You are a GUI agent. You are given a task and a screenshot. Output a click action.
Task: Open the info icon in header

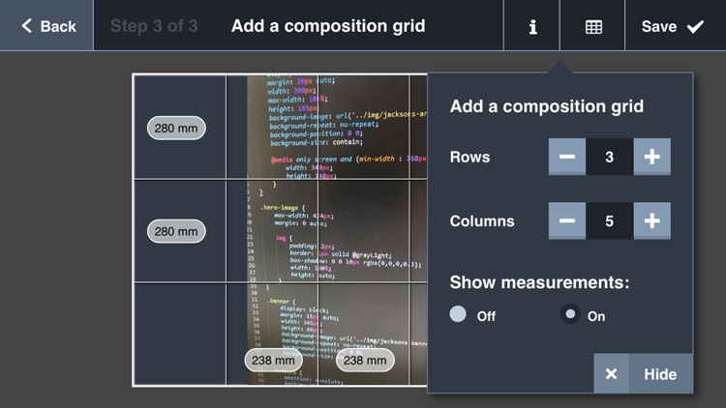pos(532,26)
